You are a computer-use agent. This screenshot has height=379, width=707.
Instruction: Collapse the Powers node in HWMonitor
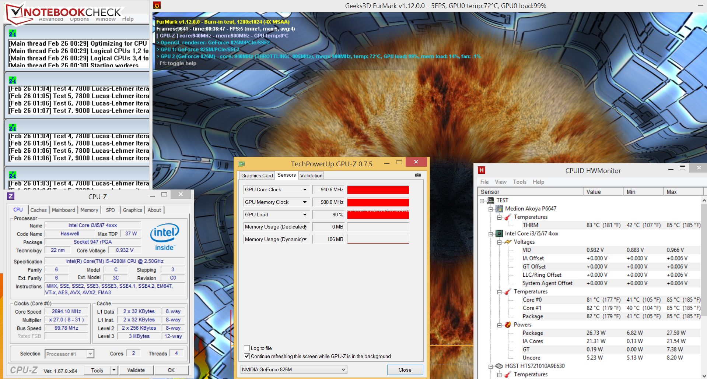(x=500, y=325)
